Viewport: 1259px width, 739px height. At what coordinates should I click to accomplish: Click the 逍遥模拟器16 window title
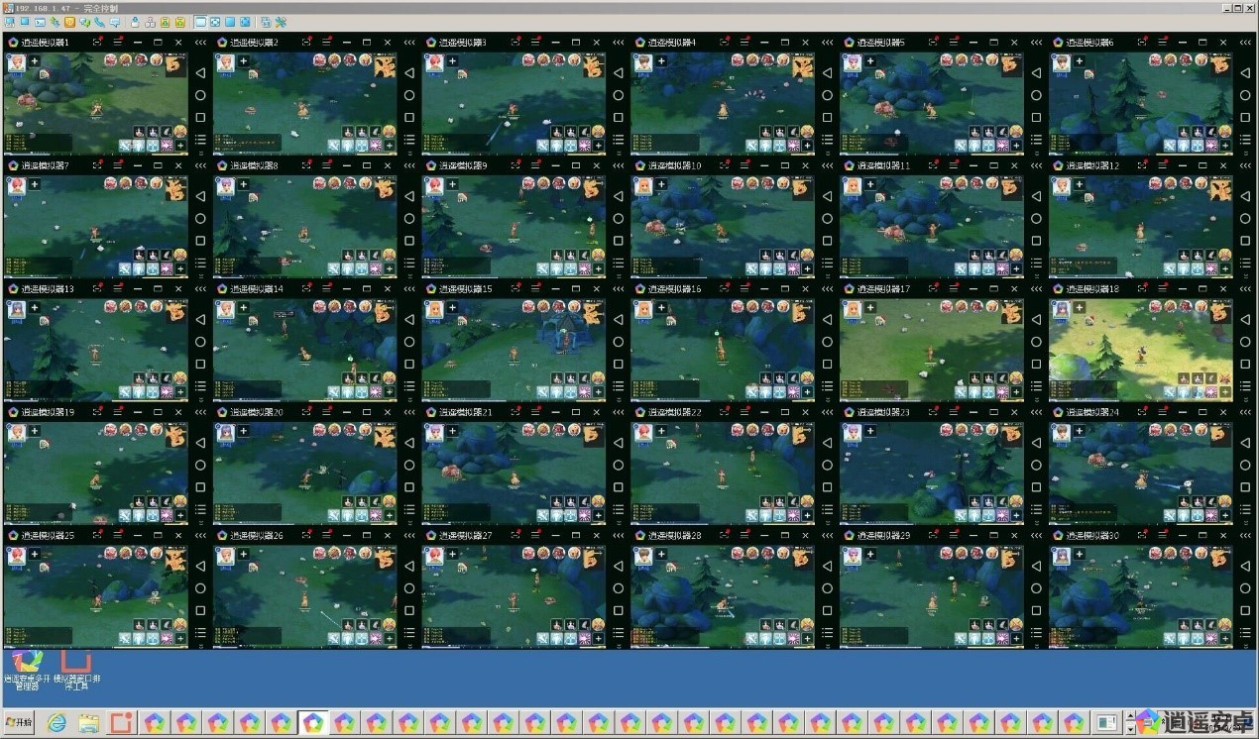(x=676, y=289)
